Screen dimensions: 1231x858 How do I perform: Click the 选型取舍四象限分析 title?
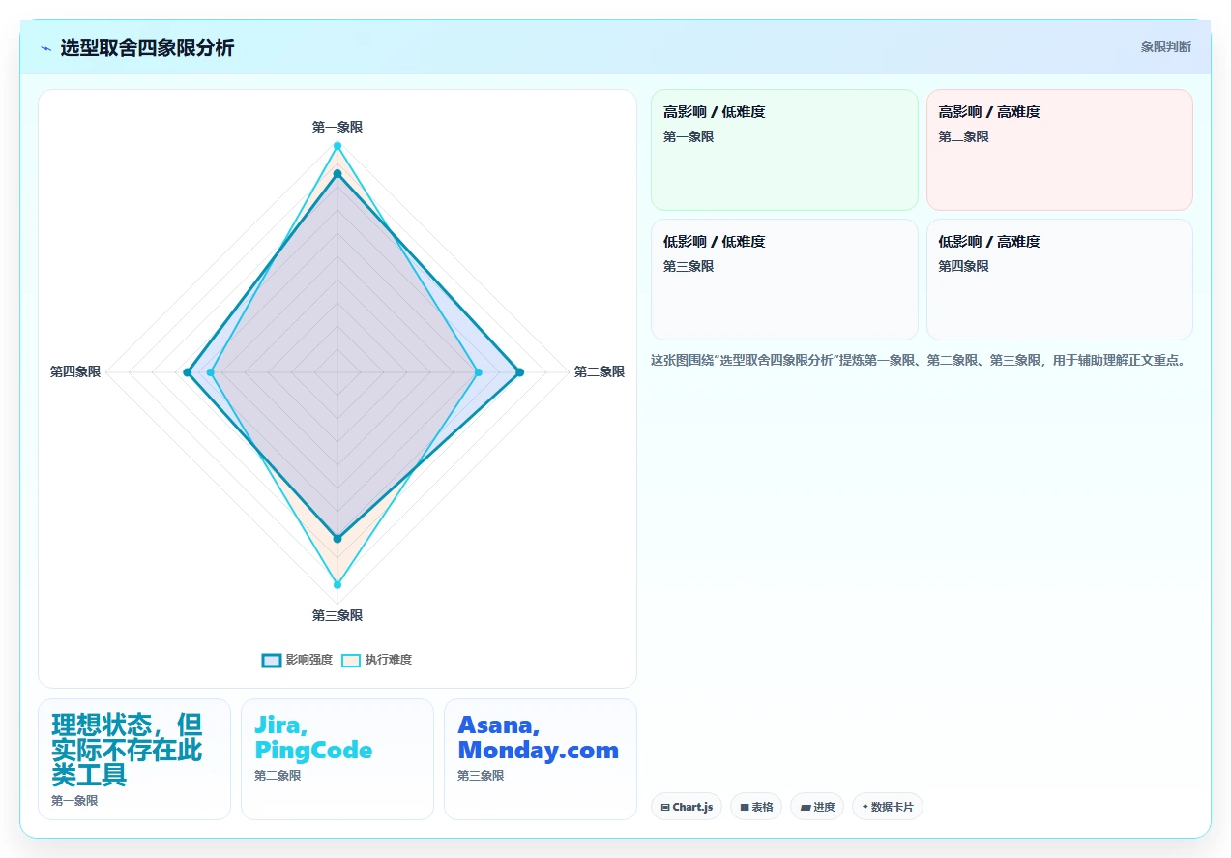click(x=147, y=47)
